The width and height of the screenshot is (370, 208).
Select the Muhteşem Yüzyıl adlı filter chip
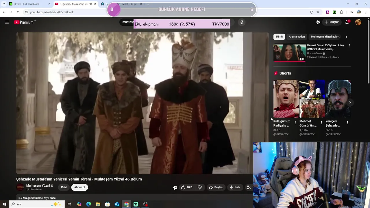[325, 37]
